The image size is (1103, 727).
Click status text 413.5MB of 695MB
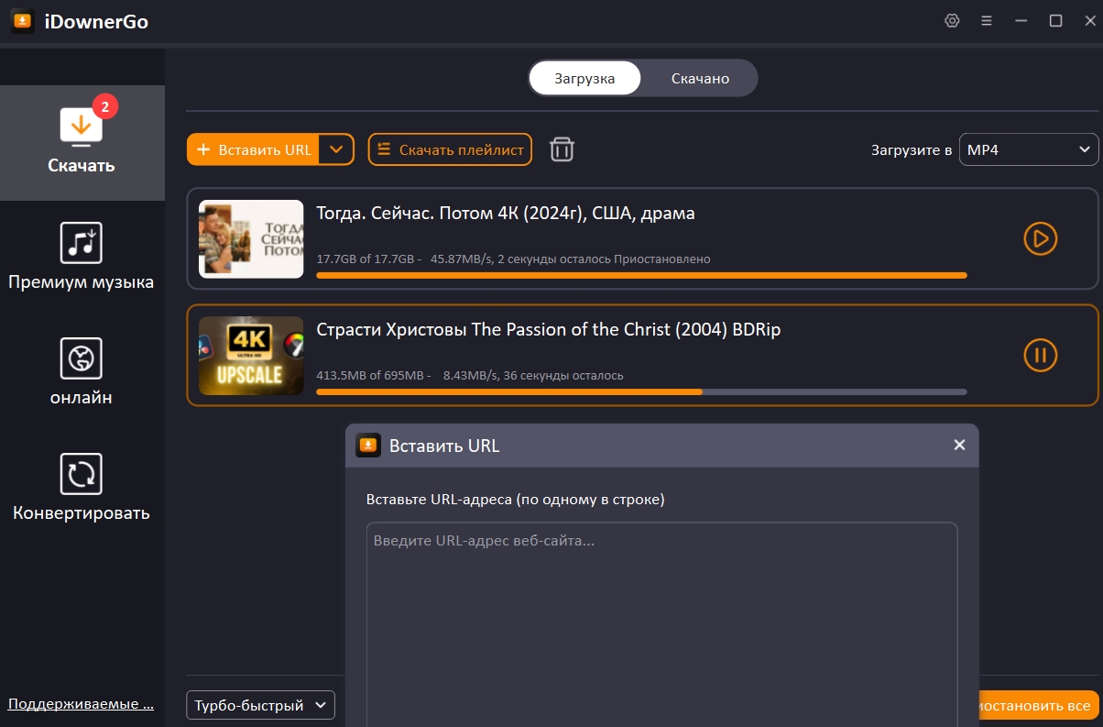click(x=373, y=376)
